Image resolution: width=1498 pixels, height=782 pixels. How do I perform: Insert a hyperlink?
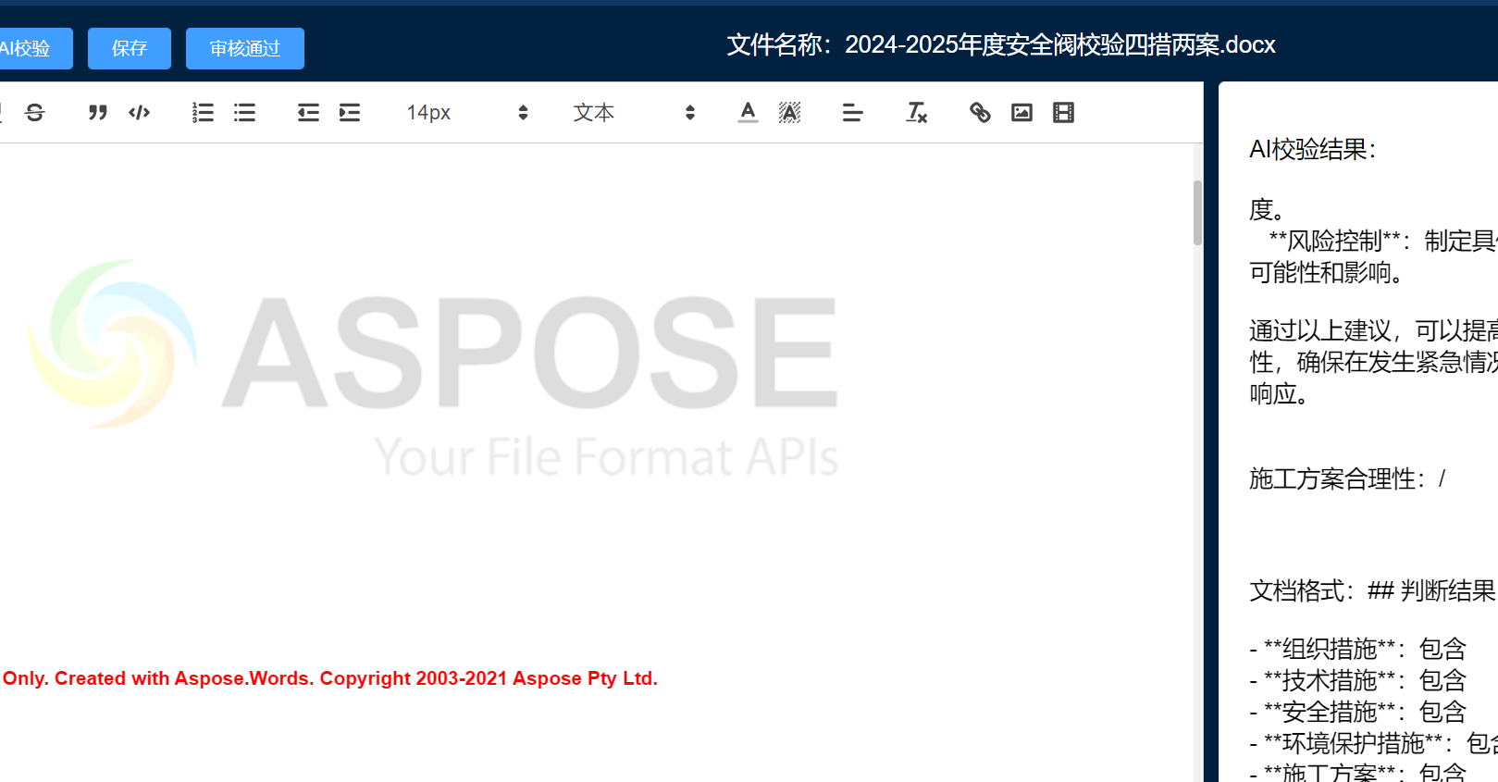980,113
